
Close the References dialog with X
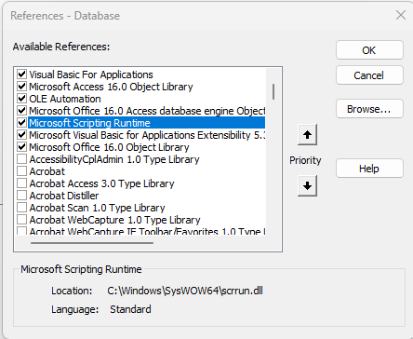(x=401, y=15)
